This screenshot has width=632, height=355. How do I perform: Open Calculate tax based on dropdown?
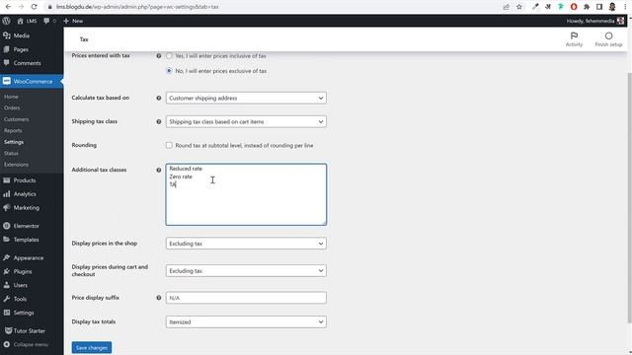tap(246, 98)
